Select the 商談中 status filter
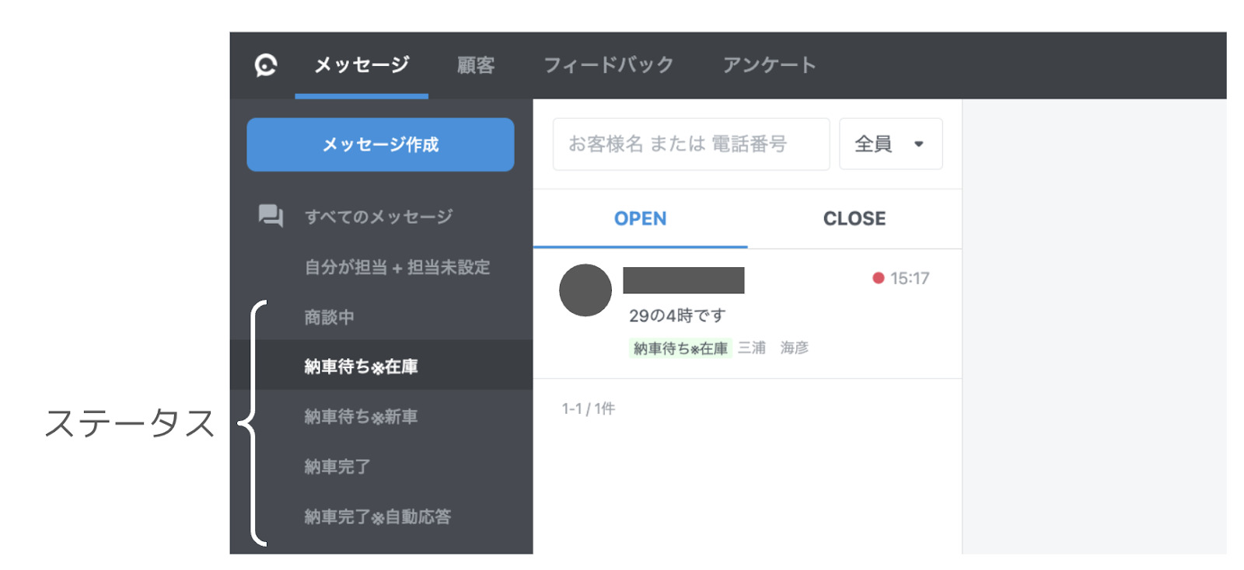 (x=329, y=317)
